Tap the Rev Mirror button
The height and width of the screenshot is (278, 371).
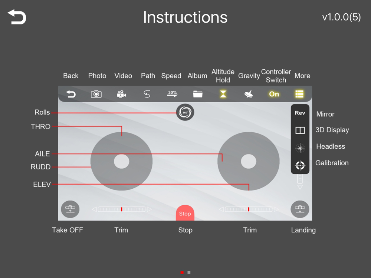(300, 113)
